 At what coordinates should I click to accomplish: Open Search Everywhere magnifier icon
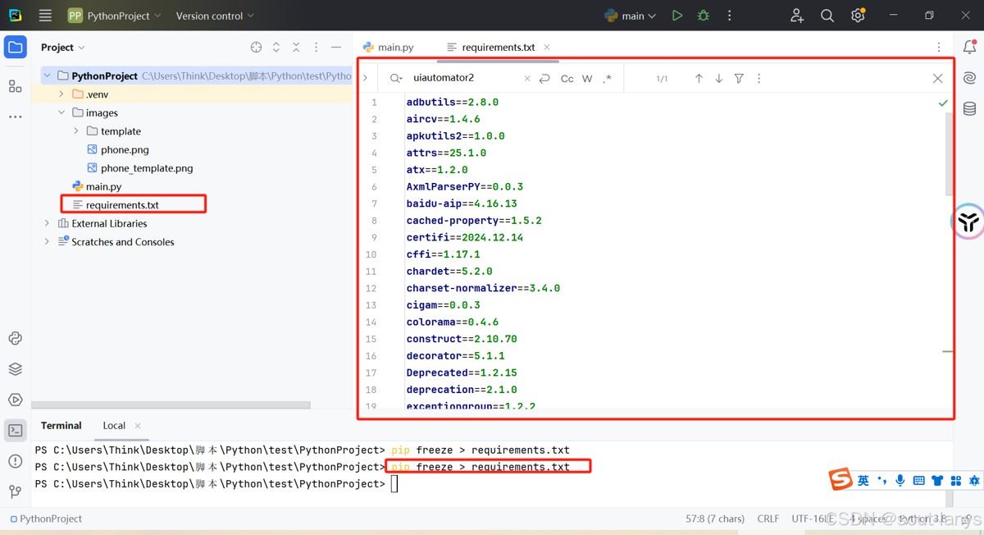point(827,16)
